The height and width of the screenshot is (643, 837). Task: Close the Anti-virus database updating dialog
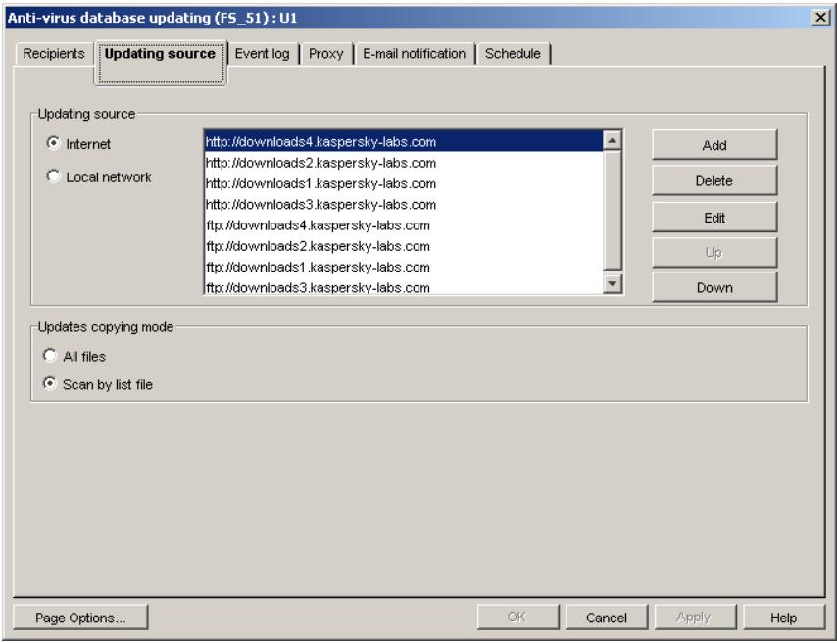820,18
